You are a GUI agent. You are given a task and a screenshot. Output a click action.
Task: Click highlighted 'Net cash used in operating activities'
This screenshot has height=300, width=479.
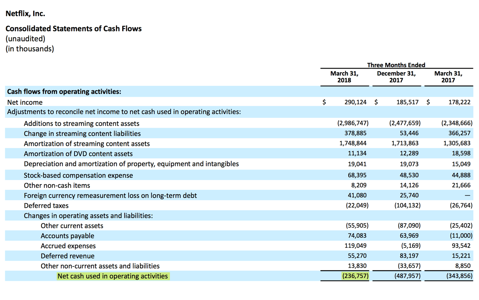pyautogui.click(x=113, y=276)
